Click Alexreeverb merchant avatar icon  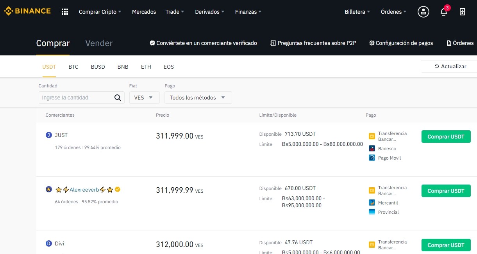[49, 189]
